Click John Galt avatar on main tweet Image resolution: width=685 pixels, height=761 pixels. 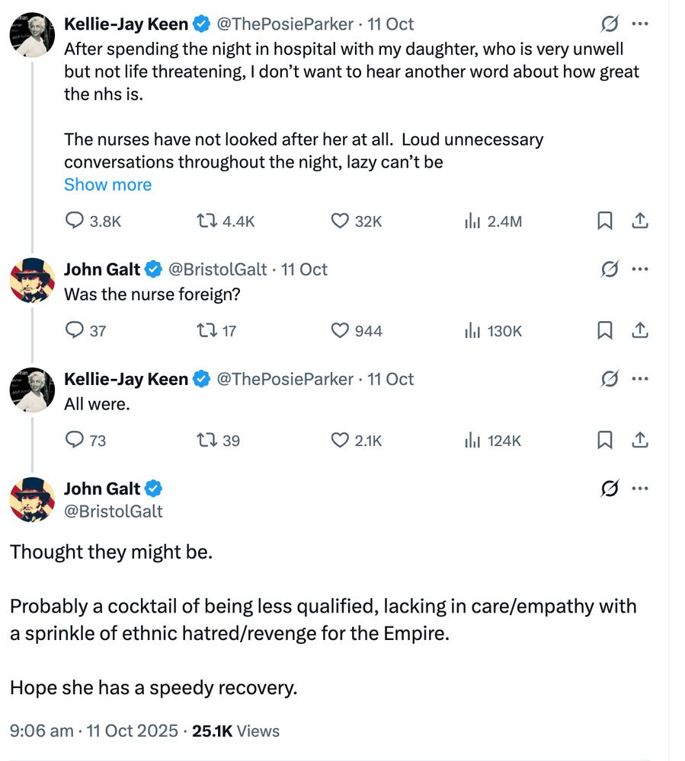coord(32,499)
